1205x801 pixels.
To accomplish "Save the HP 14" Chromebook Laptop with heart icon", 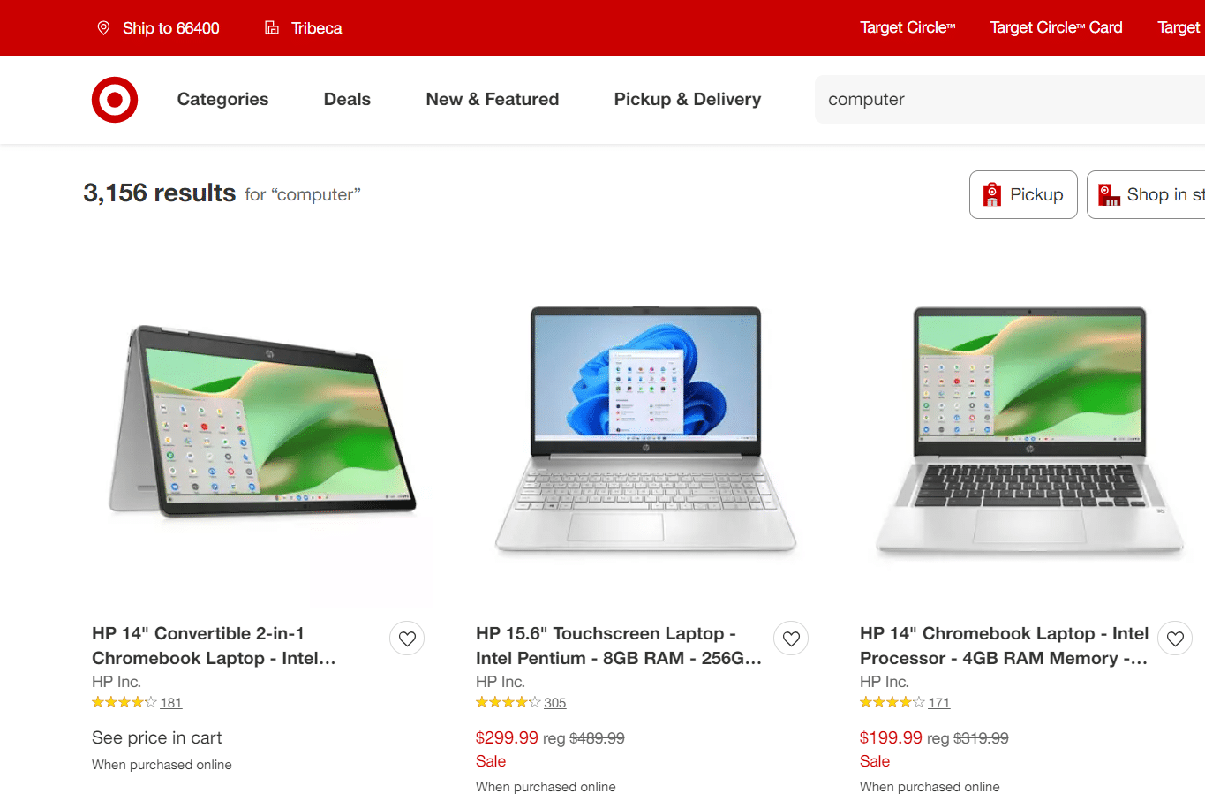I will pos(1175,639).
